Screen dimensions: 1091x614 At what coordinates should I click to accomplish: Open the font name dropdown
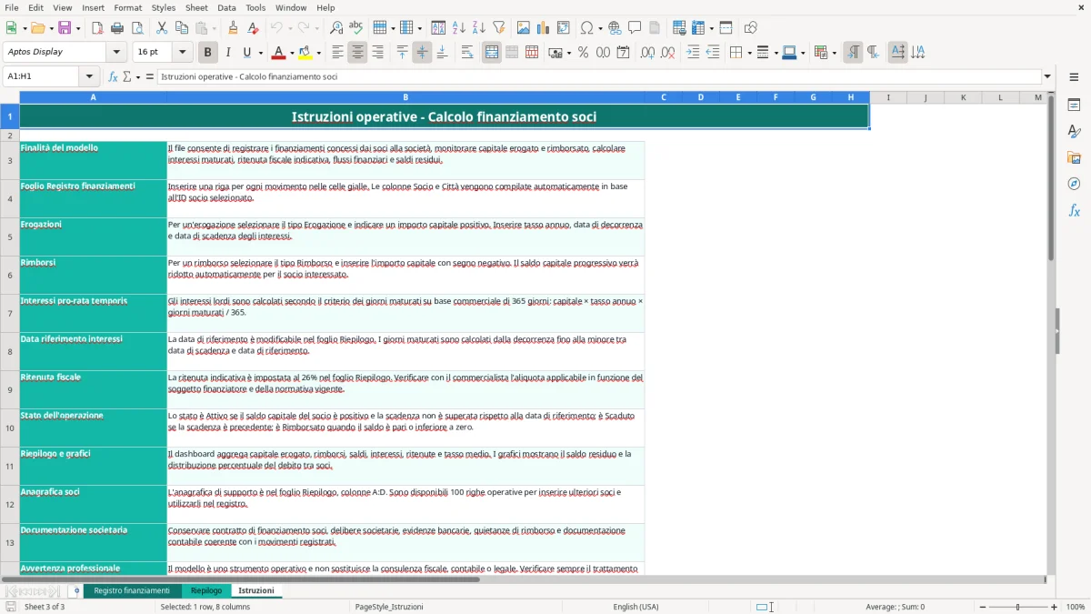pyautogui.click(x=116, y=53)
